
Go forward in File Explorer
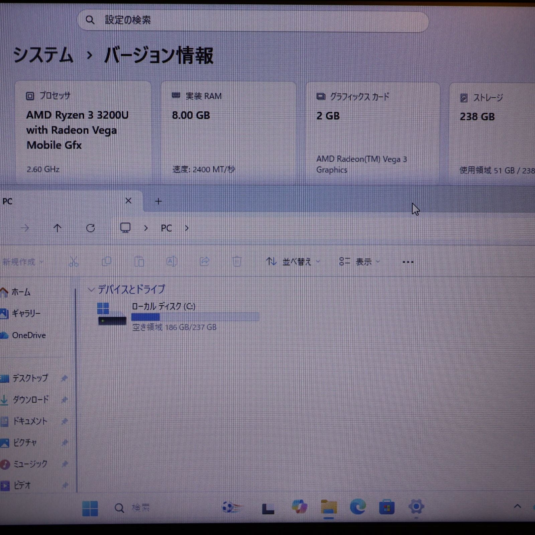pos(25,228)
